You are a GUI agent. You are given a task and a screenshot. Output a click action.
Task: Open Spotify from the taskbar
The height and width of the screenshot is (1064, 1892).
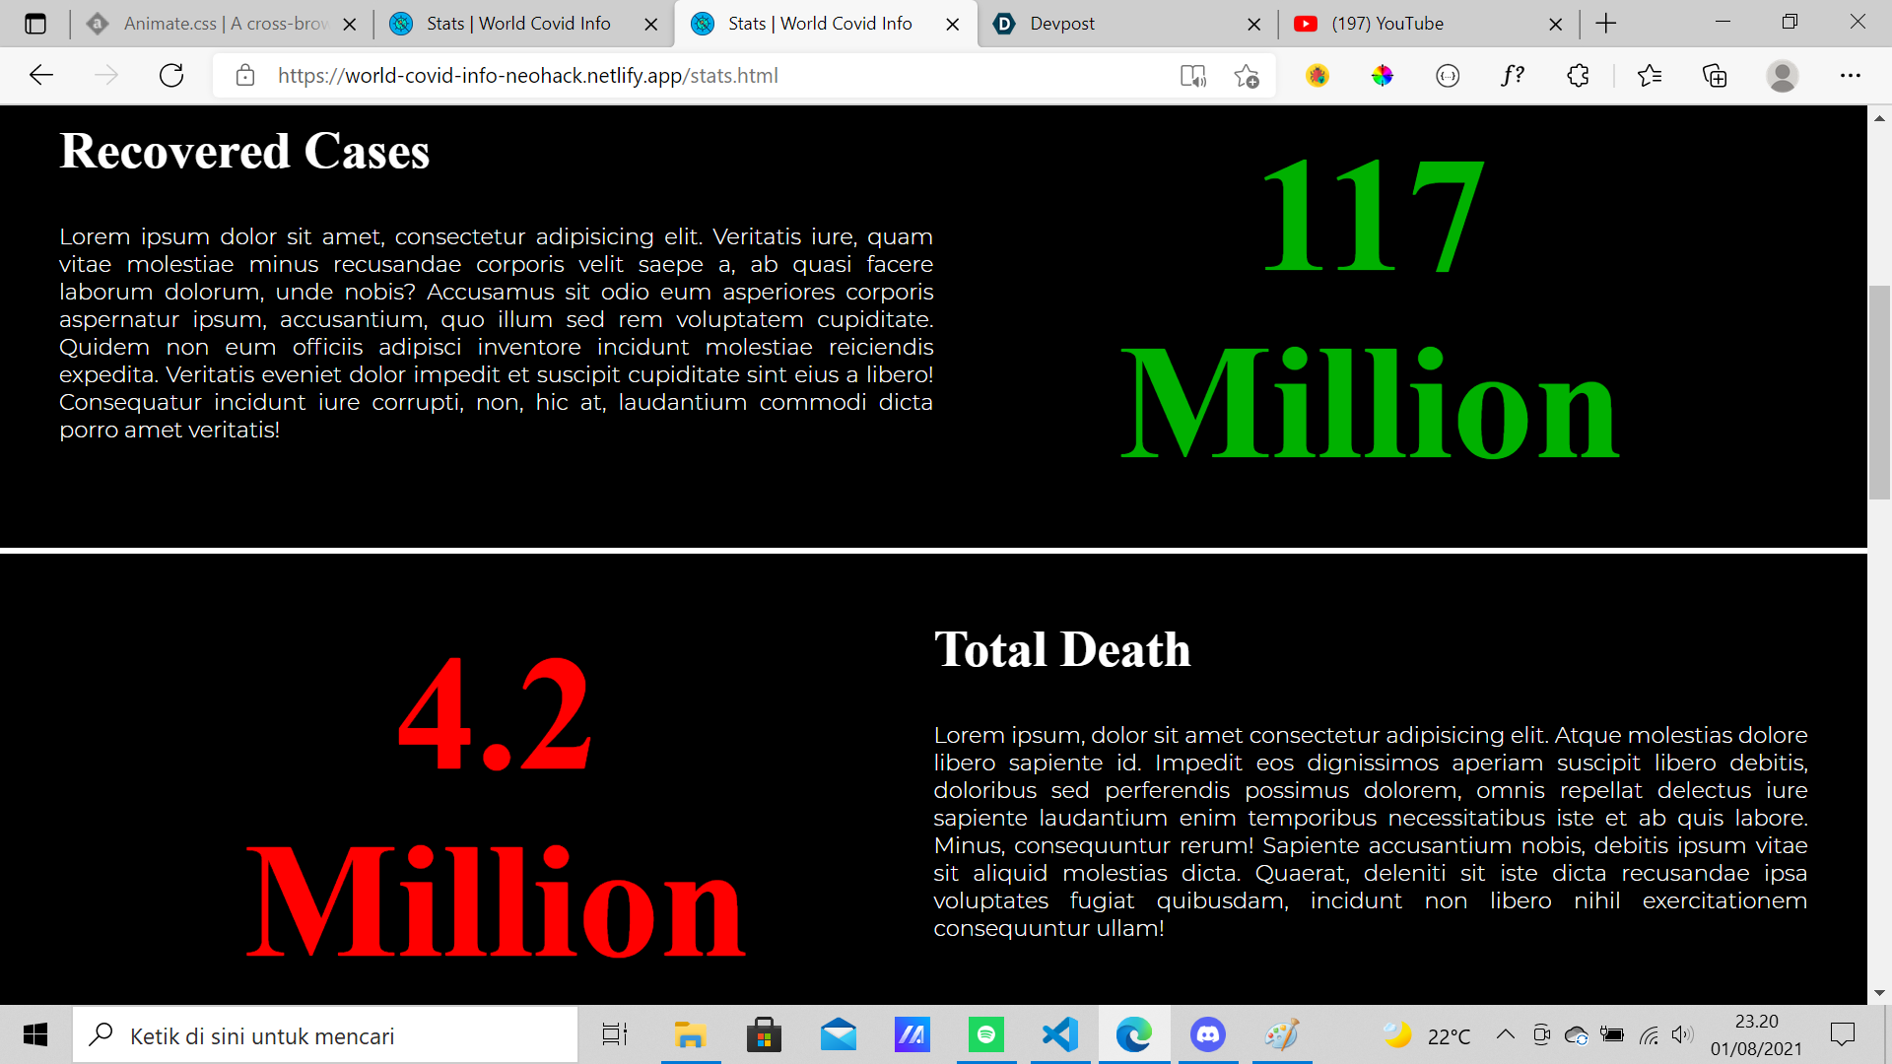(x=985, y=1034)
